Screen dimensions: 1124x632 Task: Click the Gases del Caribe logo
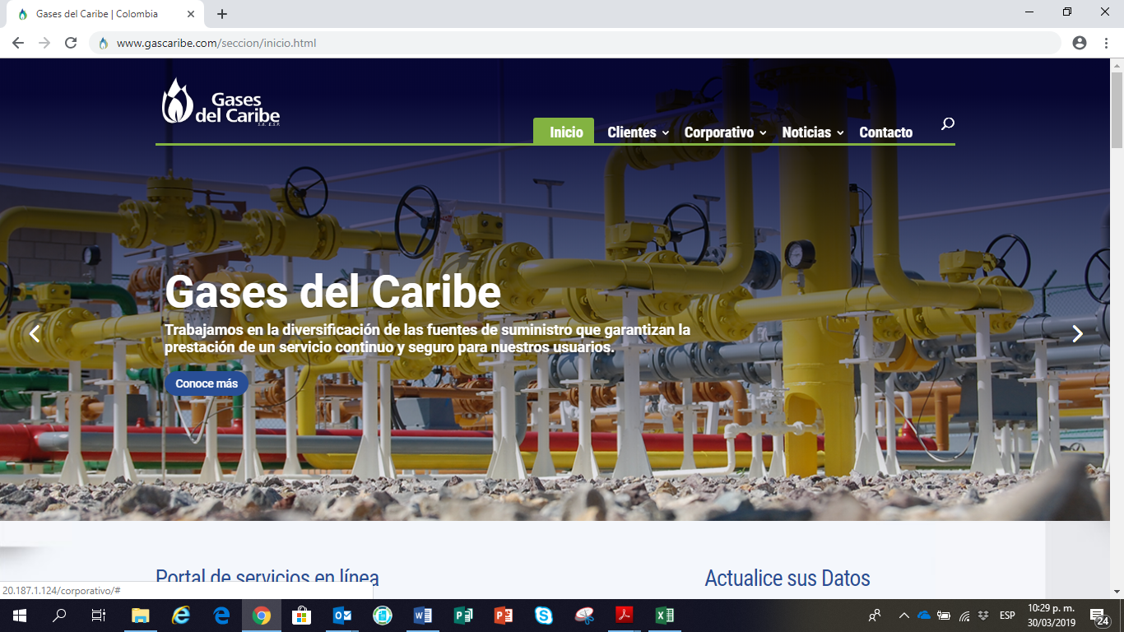(x=221, y=102)
